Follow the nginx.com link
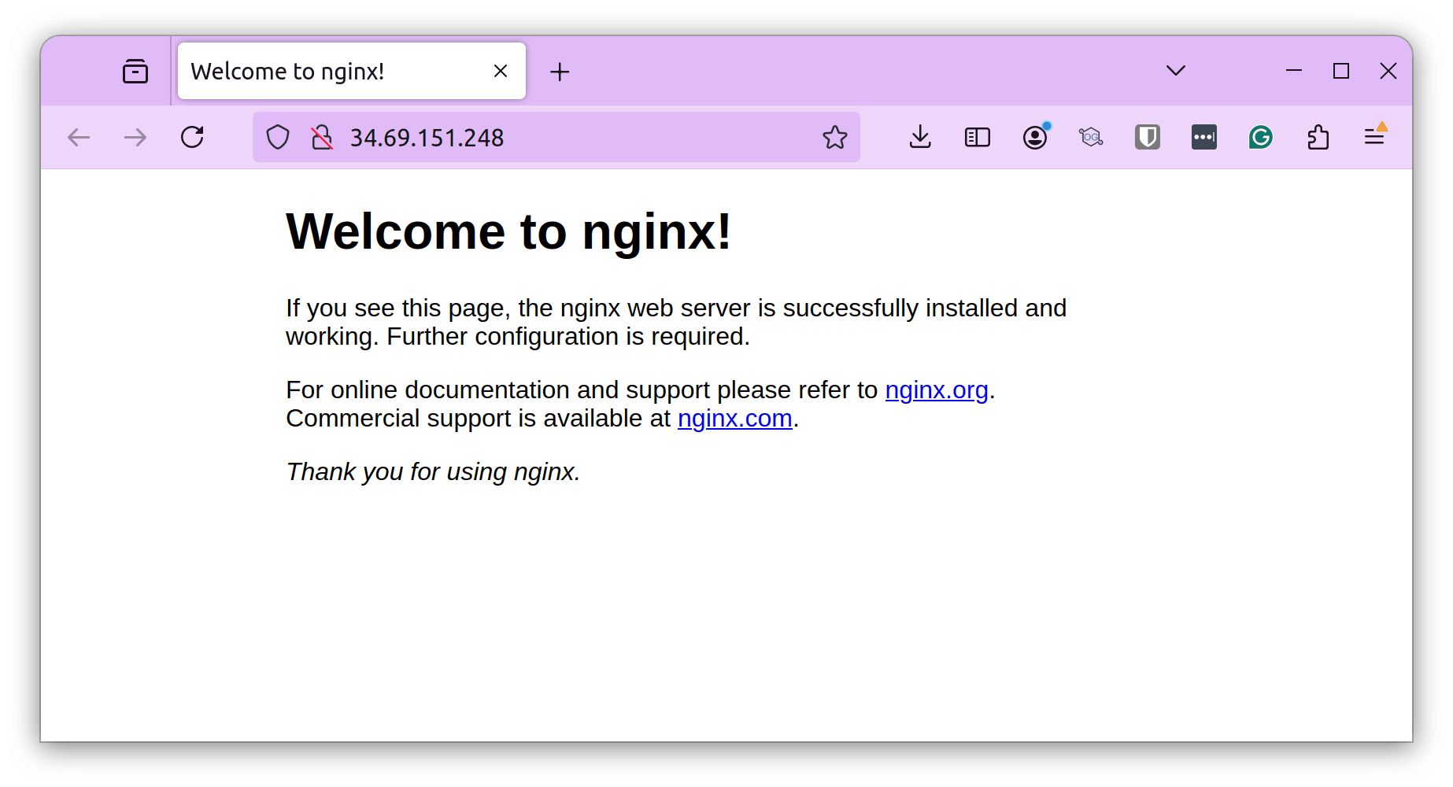1453x787 pixels. [735, 419]
